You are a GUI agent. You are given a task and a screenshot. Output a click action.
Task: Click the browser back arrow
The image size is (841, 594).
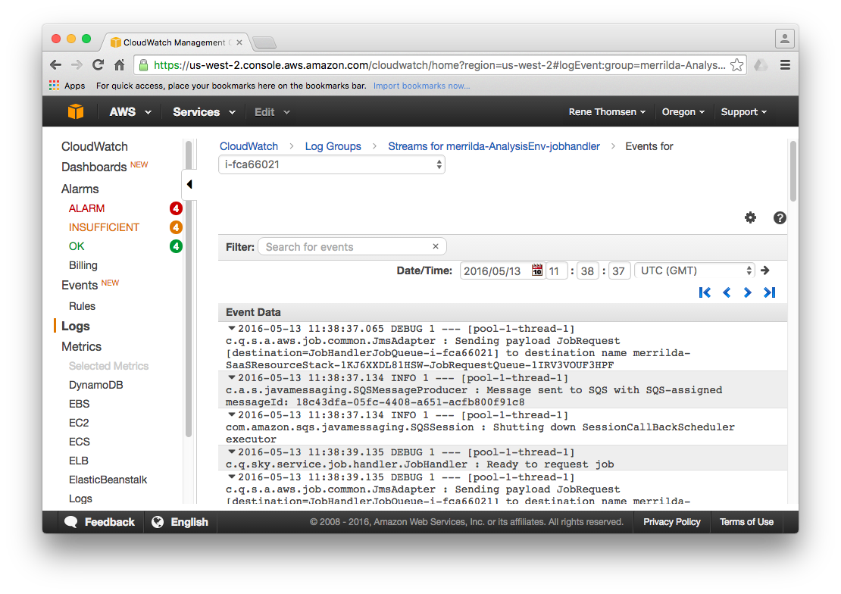(56, 65)
